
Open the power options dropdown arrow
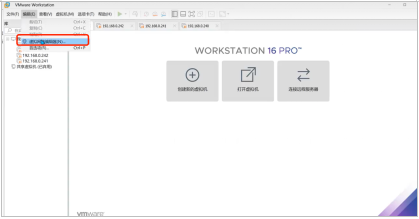(x=125, y=14)
